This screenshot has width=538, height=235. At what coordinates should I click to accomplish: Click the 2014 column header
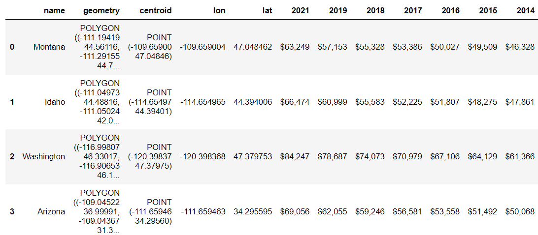click(525, 10)
